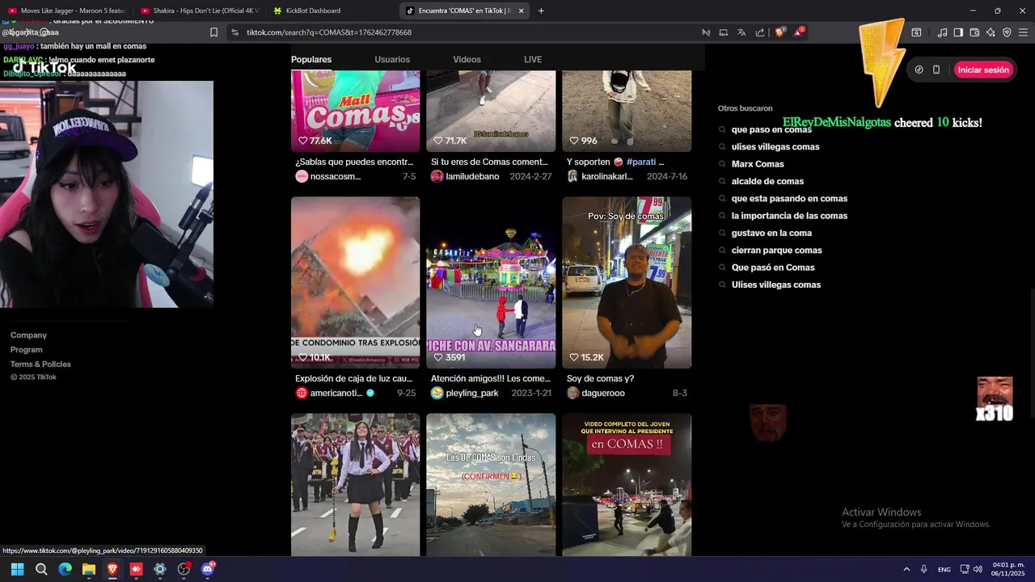The height and width of the screenshot is (582, 1035).
Task: Open the Brave Wallet icon
Action: point(974,32)
